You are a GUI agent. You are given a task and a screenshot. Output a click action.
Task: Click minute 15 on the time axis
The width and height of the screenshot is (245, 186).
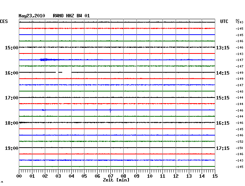click(215, 176)
